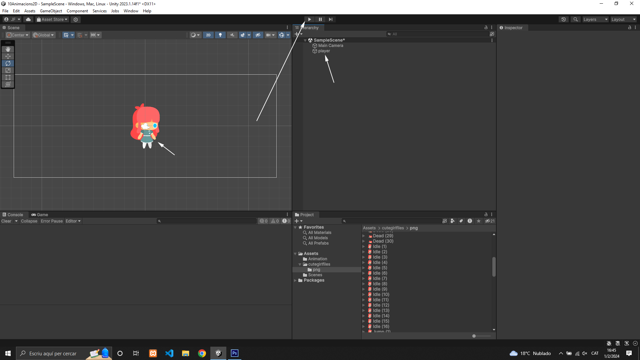The image size is (640, 360).
Task: Click the Pause button
Action: (x=320, y=19)
